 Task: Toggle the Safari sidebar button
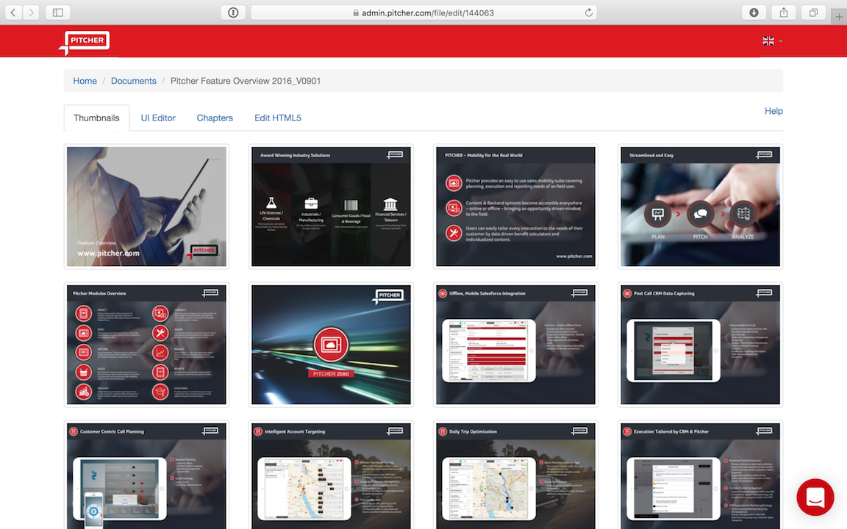coord(58,12)
